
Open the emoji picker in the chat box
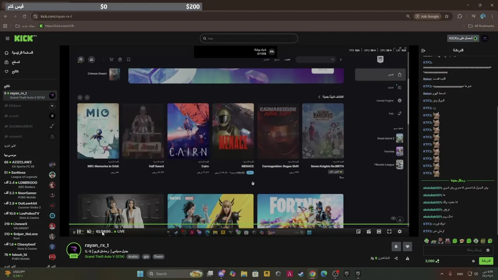[488, 250]
